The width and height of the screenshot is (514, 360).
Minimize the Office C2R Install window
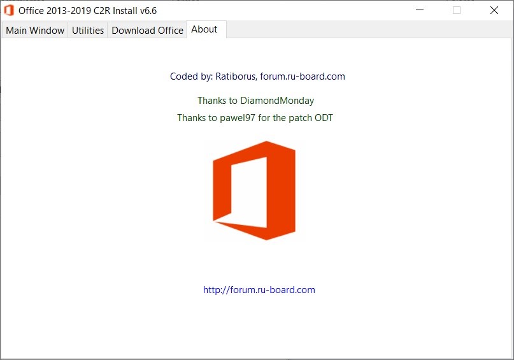click(x=420, y=10)
